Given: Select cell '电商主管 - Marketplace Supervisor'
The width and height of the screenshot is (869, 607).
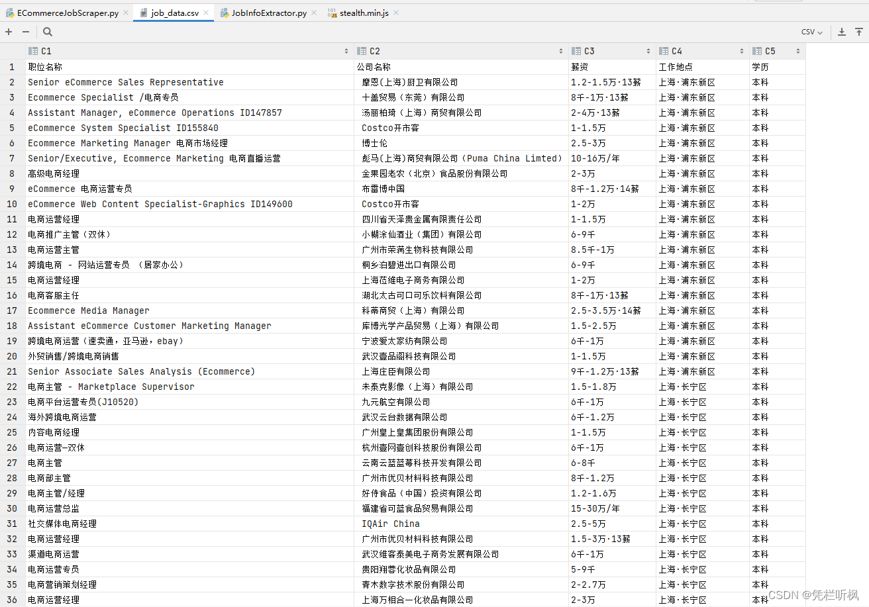Looking at the screenshot, I should tap(189, 387).
